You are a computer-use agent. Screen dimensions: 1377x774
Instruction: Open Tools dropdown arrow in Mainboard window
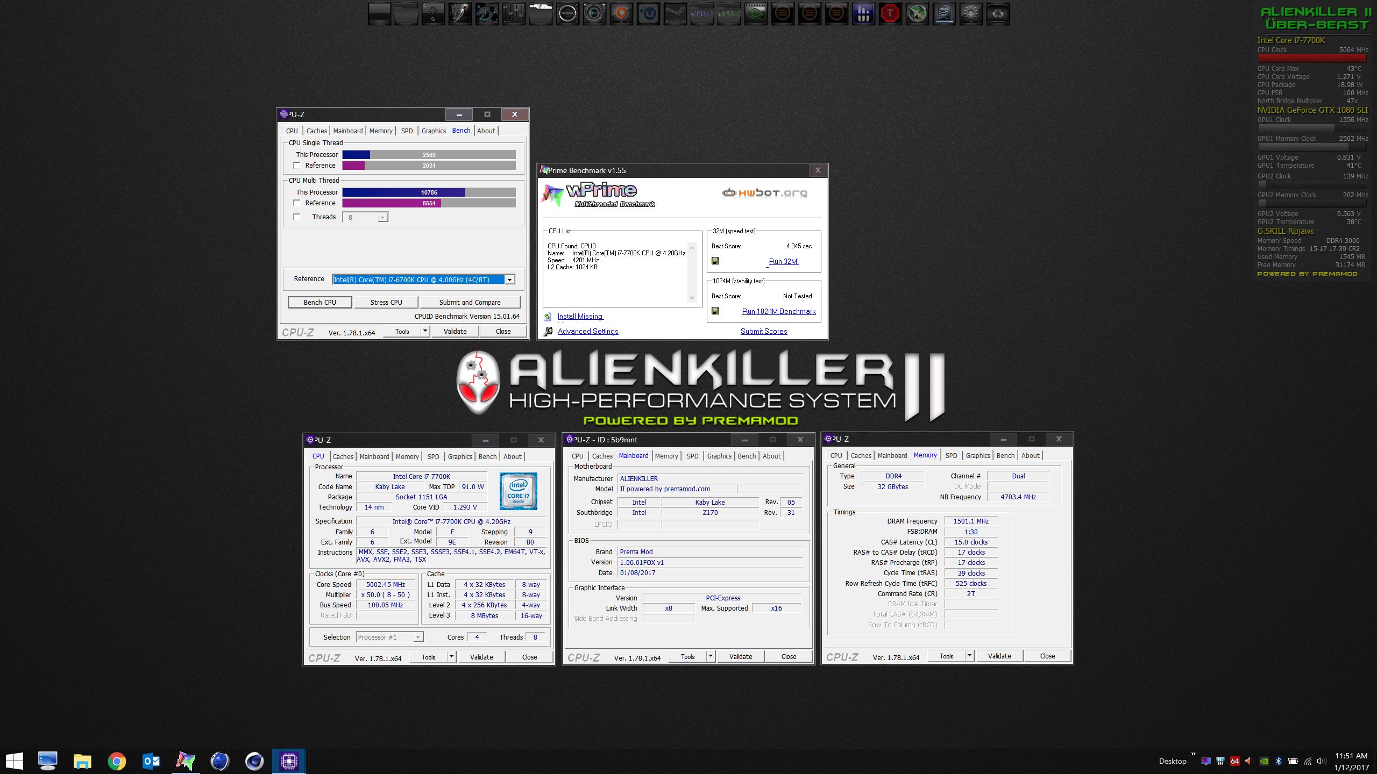pyautogui.click(x=711, y=656)
